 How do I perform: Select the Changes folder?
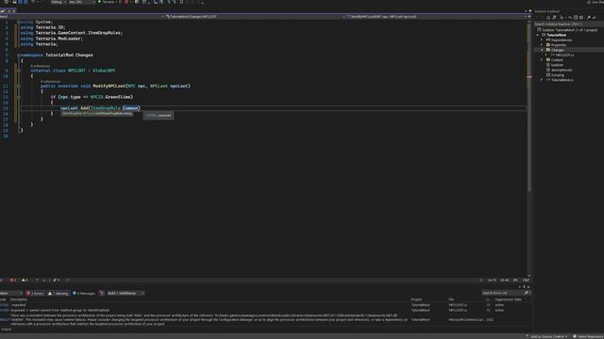[x=557, y=50]
